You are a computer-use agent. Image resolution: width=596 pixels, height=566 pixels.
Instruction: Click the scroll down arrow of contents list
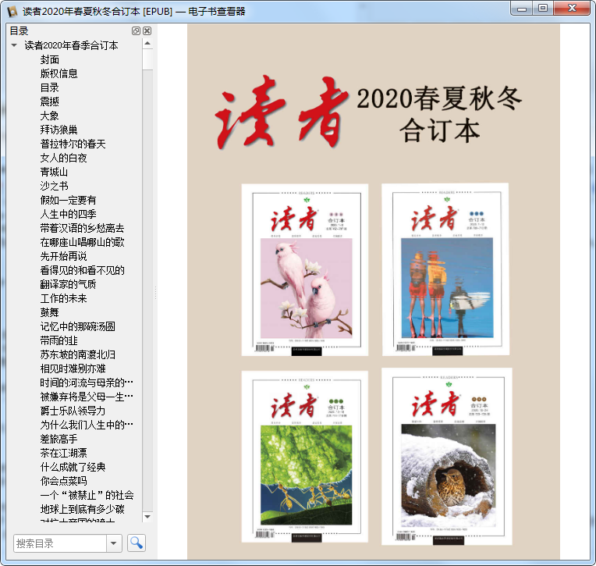[147, 517]
